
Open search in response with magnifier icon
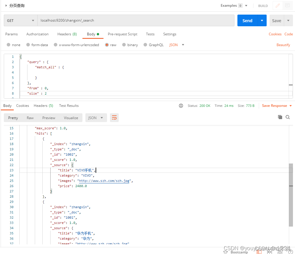(x=288, y=117)
